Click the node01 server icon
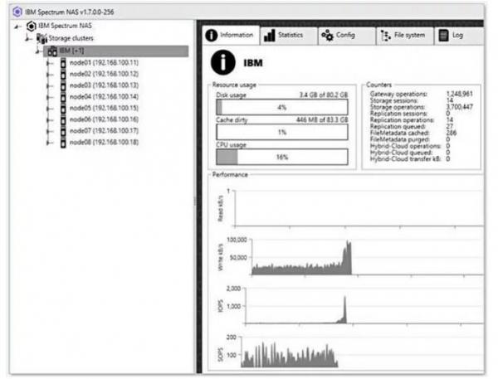 click(x=63, y=63)
